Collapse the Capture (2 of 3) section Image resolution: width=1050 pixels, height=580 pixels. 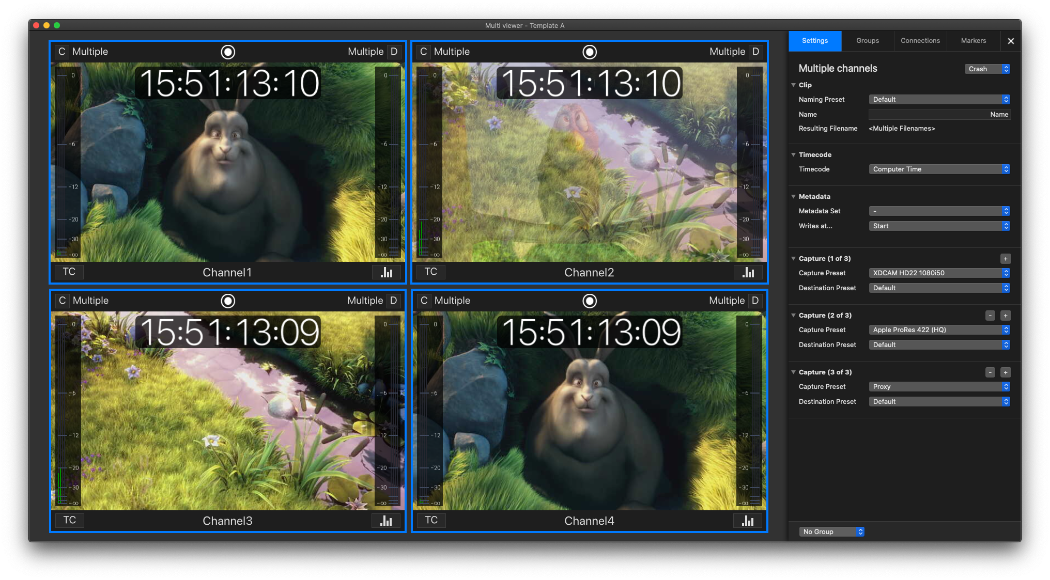(x=794, y=315)
